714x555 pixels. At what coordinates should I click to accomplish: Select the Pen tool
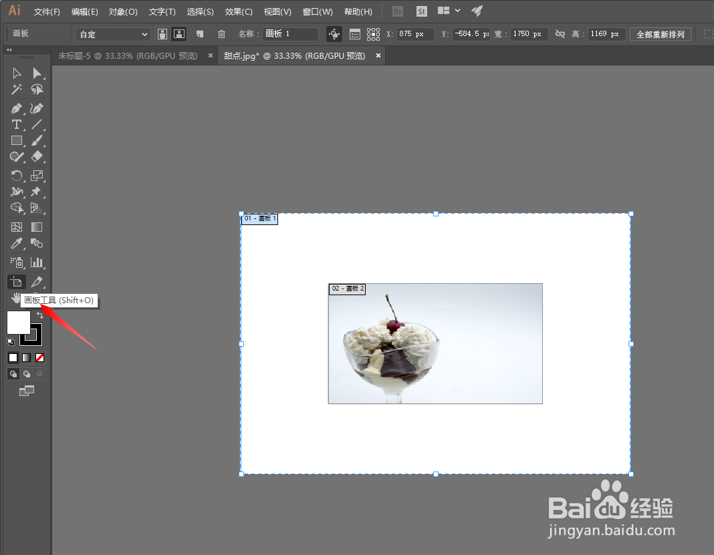[x=17, y=108]
